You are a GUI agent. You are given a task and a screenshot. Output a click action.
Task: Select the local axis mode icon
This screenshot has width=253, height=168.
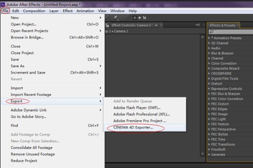tap(135, 18)
